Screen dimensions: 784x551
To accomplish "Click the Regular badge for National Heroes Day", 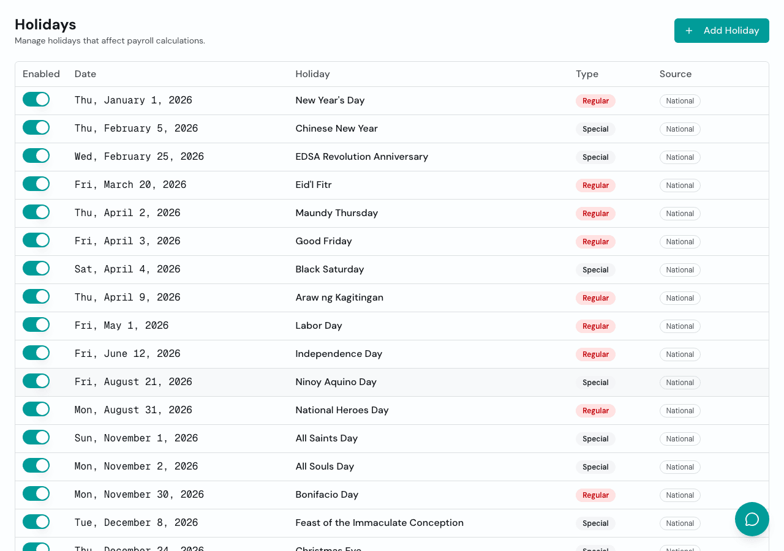I will point(595,411).
